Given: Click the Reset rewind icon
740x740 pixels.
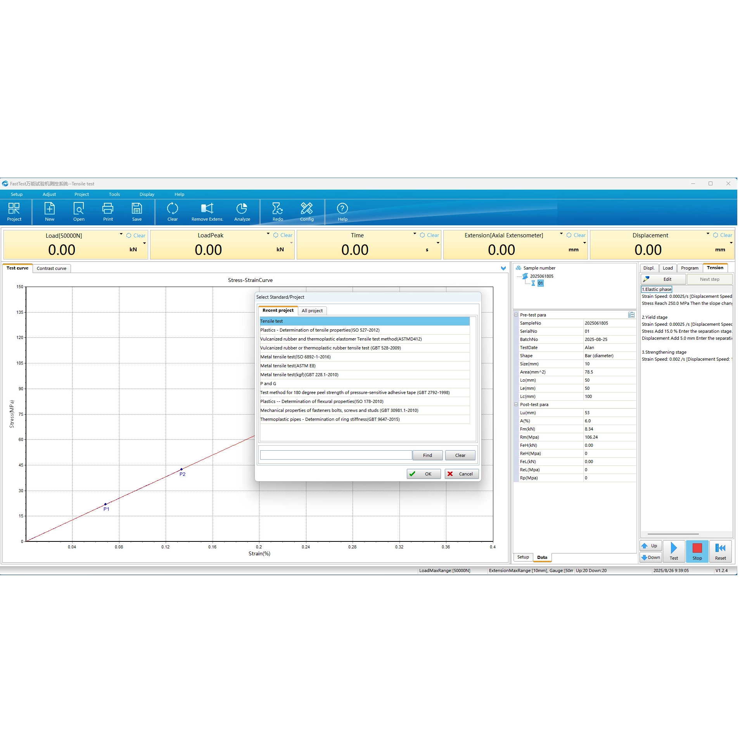Looking at the screenshot, I should coord(720,551).
